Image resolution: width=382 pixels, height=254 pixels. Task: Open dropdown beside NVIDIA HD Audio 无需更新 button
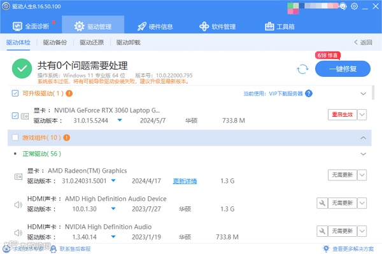[x=362, y=231]
